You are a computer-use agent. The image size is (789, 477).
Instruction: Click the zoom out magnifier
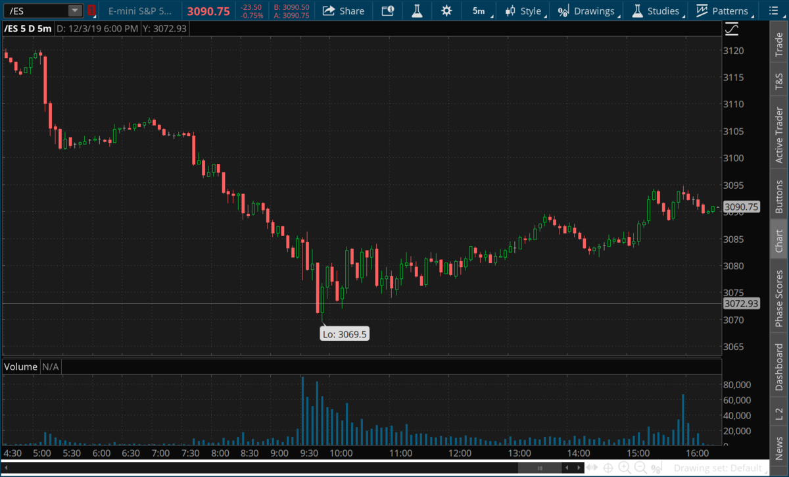click(640, 468)
